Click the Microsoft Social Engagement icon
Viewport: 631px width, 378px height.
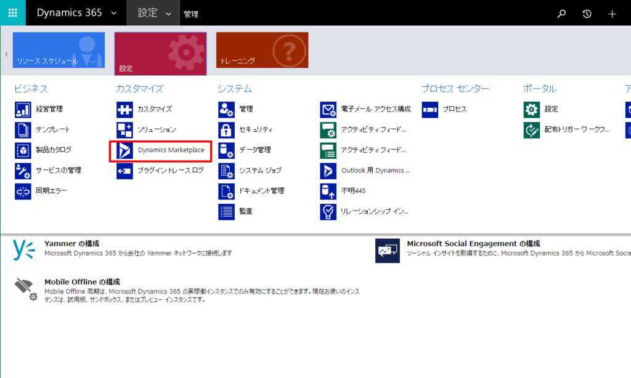(388, 251)
